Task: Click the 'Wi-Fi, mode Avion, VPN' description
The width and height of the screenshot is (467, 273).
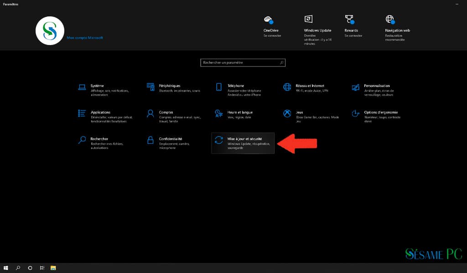Action: pos(312,91)
